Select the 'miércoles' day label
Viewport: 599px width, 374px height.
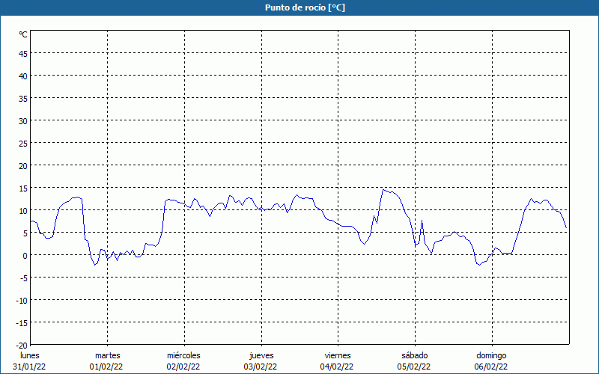183,355
